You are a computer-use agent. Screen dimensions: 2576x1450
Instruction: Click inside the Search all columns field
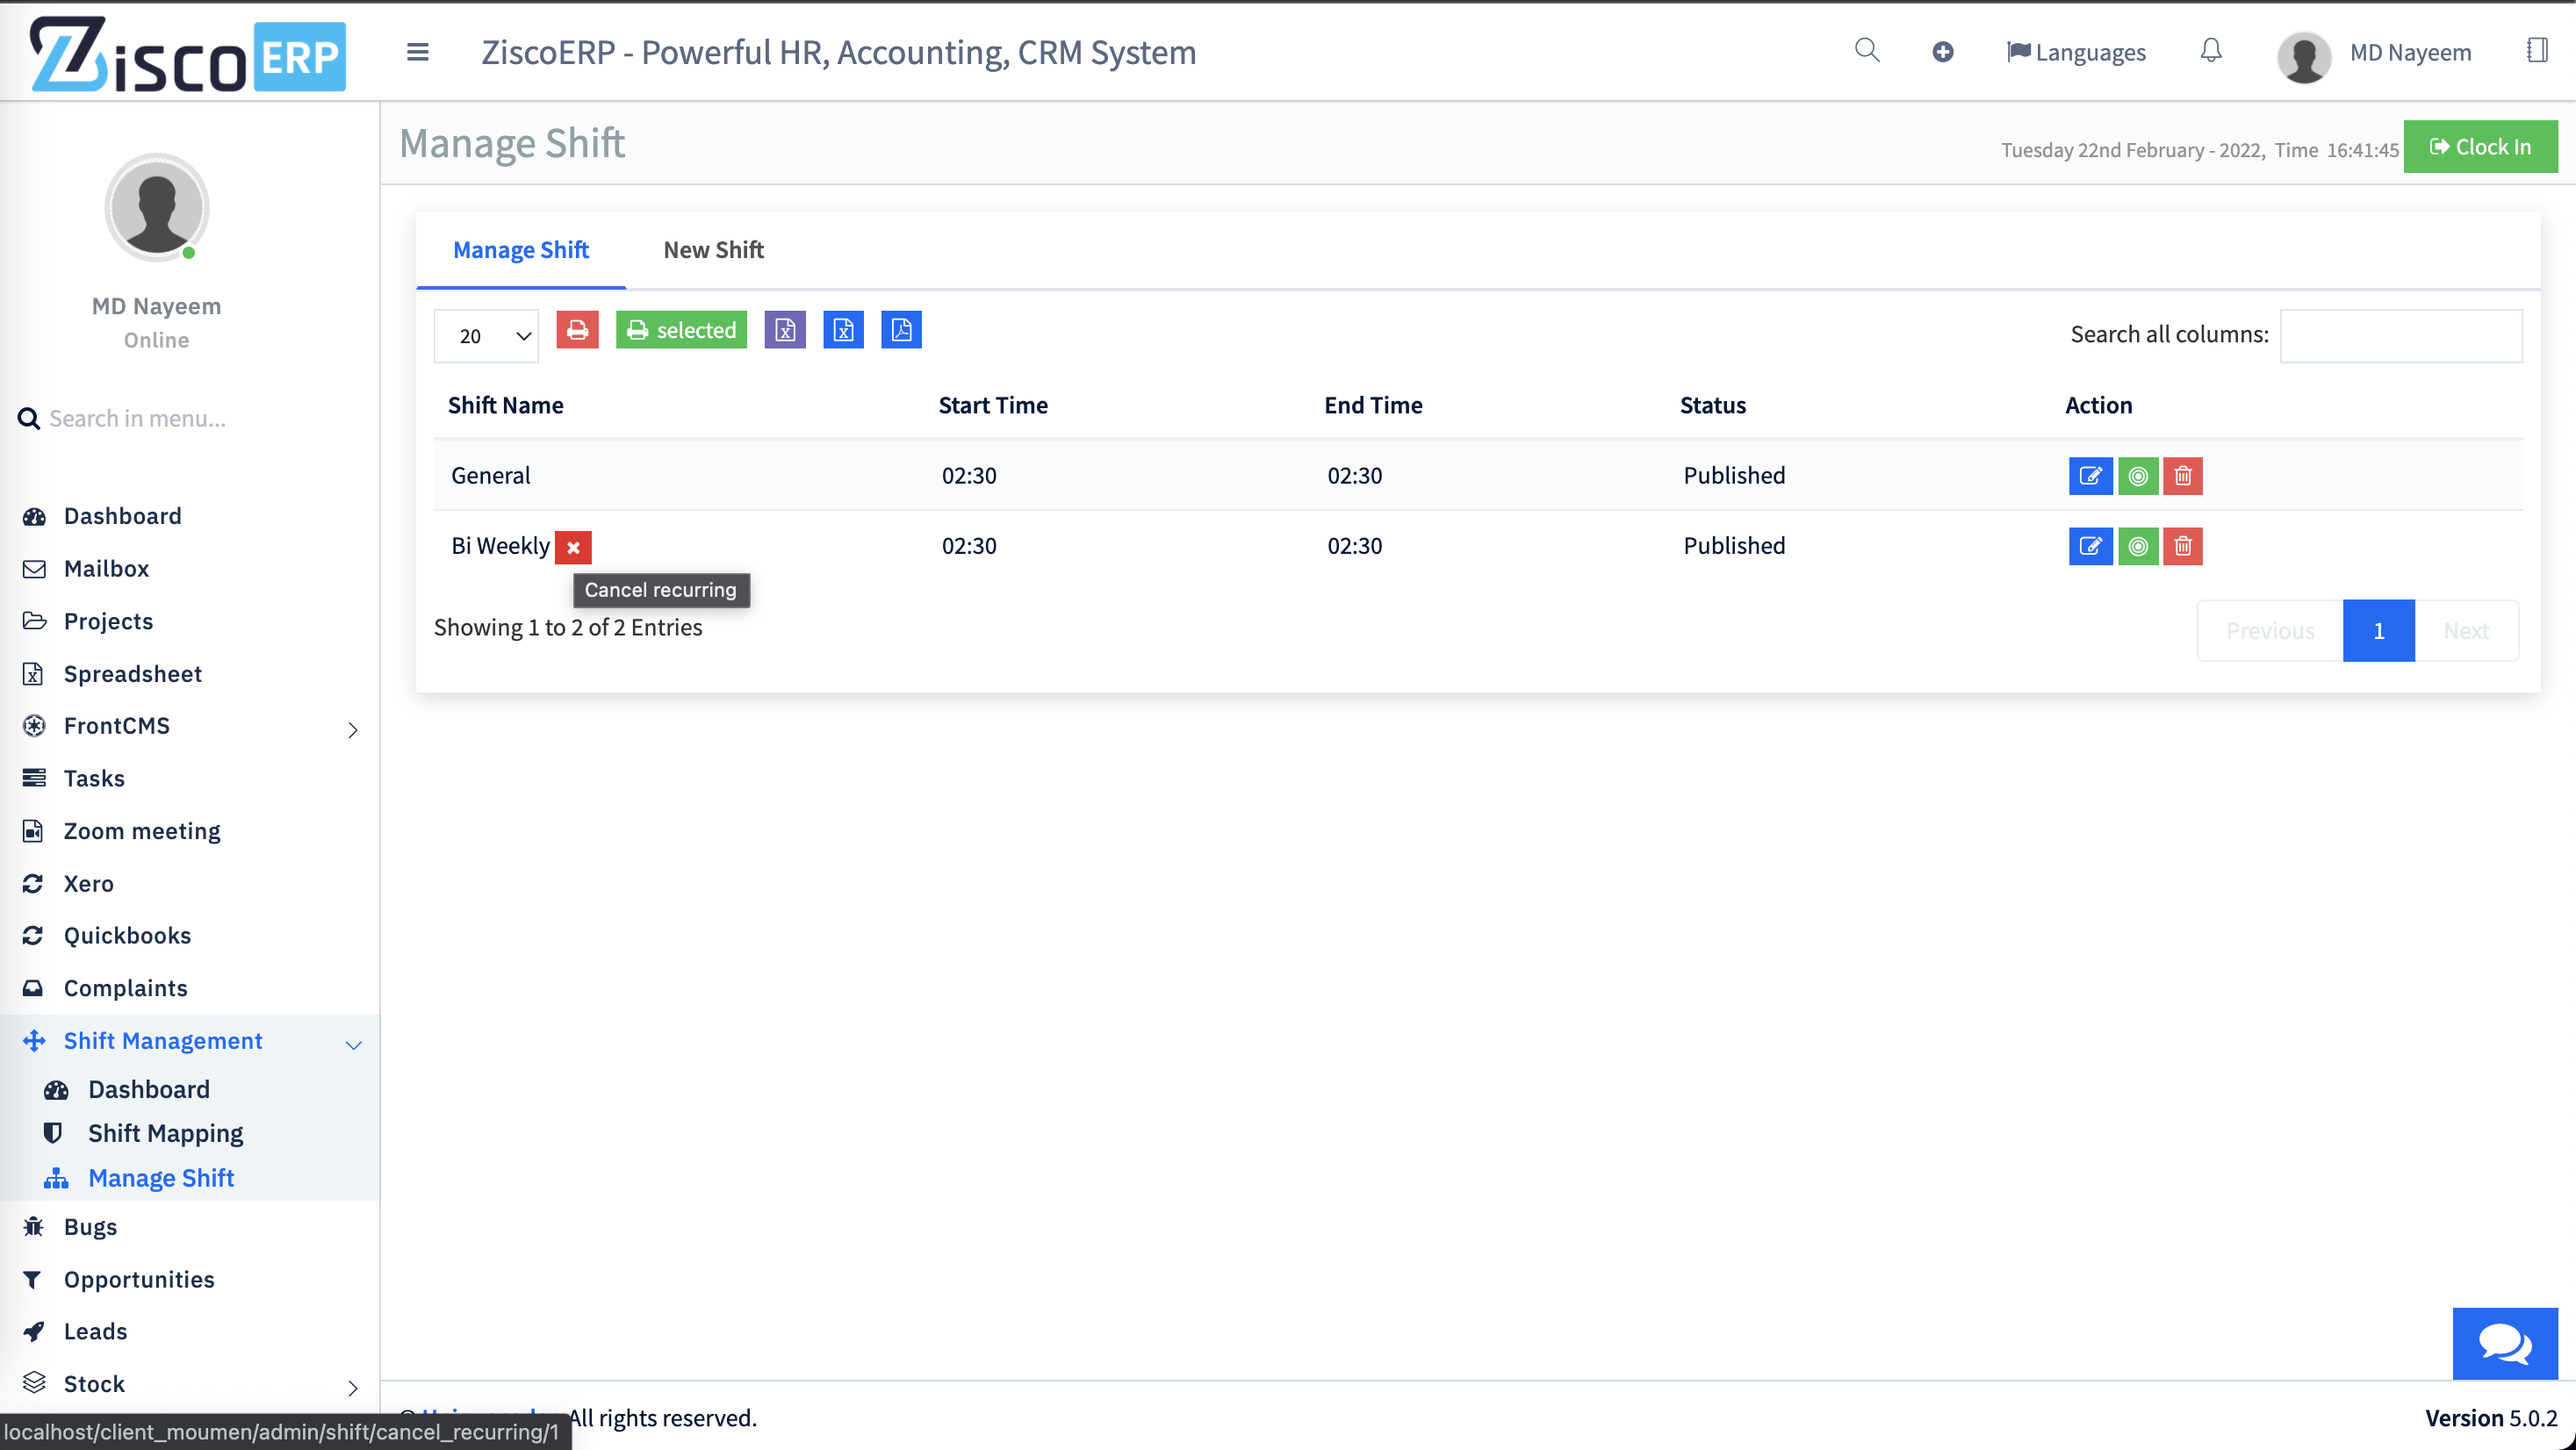2402,334
